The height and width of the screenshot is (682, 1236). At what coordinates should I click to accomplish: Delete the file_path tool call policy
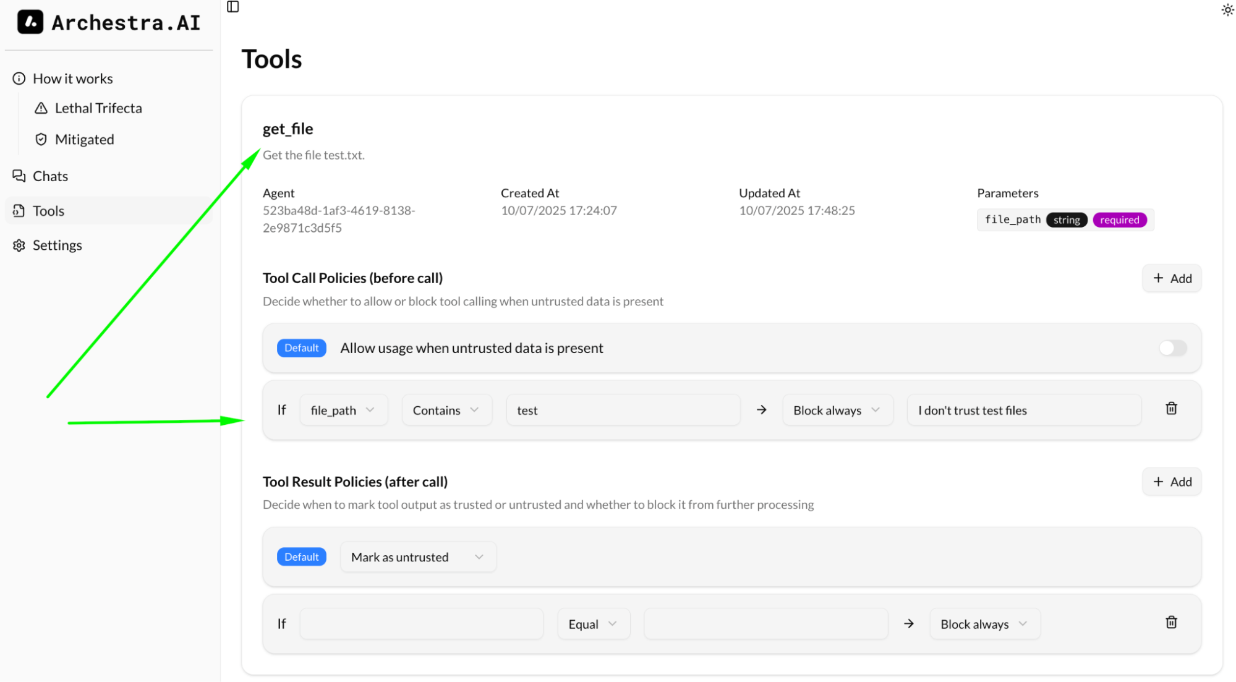click(1171, 409)
